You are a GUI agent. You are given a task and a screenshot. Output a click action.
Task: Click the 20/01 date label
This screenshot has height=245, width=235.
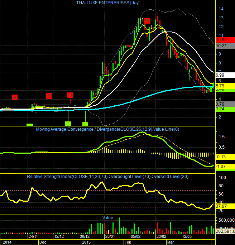[110, 236]
